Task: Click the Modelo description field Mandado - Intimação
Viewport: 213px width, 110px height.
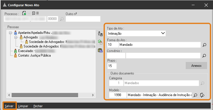Action: tap(159, 95)
